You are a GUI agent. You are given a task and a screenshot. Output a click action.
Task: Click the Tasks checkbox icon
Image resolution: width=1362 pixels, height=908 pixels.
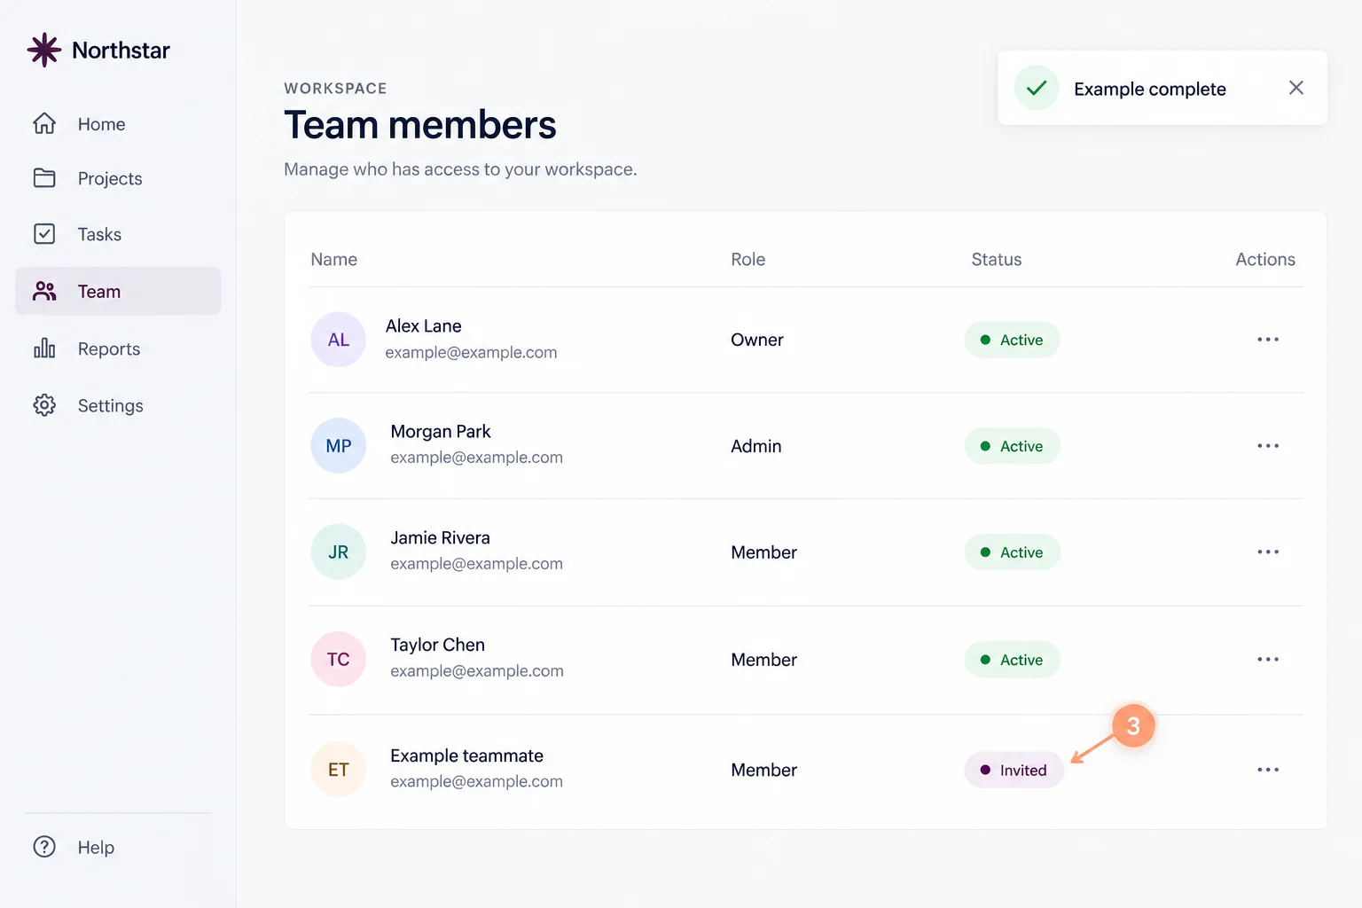click(44, 234)
